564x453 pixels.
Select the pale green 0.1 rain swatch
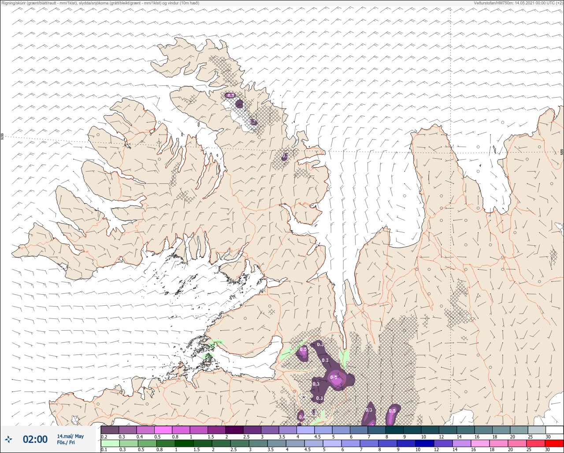click(110, 443)
